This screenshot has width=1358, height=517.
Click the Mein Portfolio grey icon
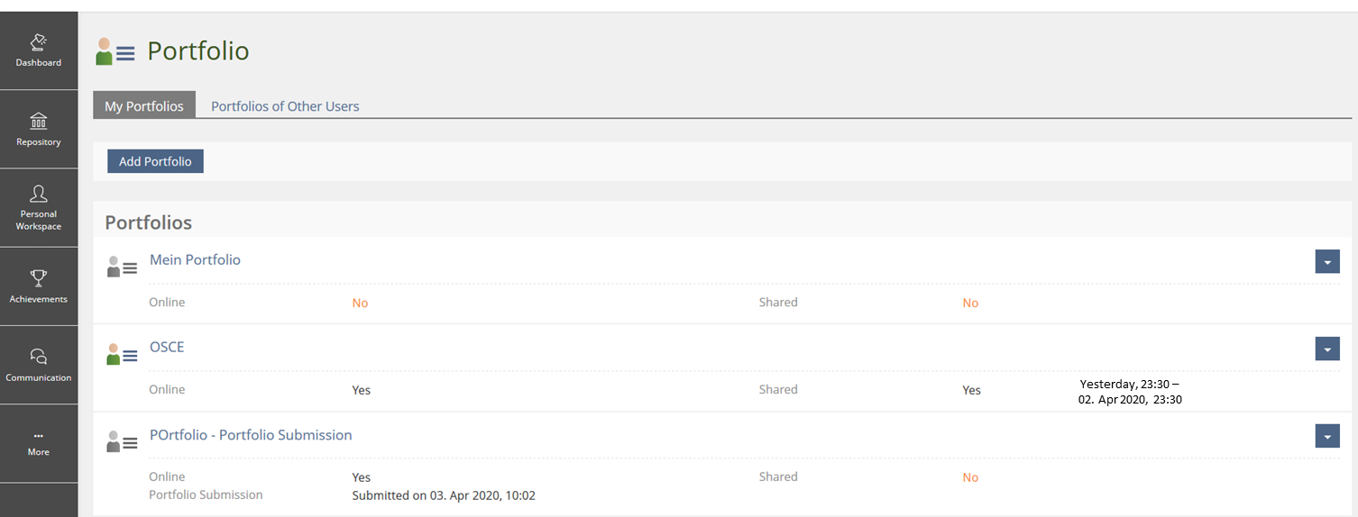121,267
